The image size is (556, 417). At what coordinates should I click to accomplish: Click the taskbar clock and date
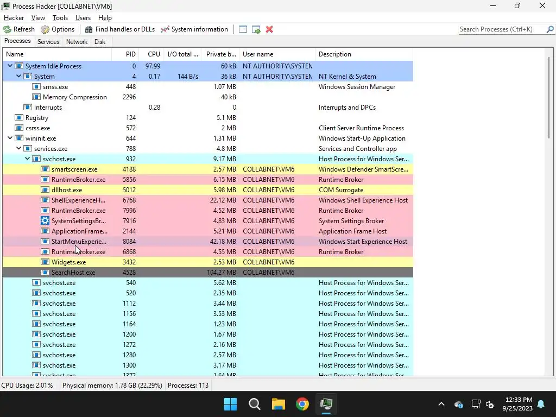(x=517, y=404)
